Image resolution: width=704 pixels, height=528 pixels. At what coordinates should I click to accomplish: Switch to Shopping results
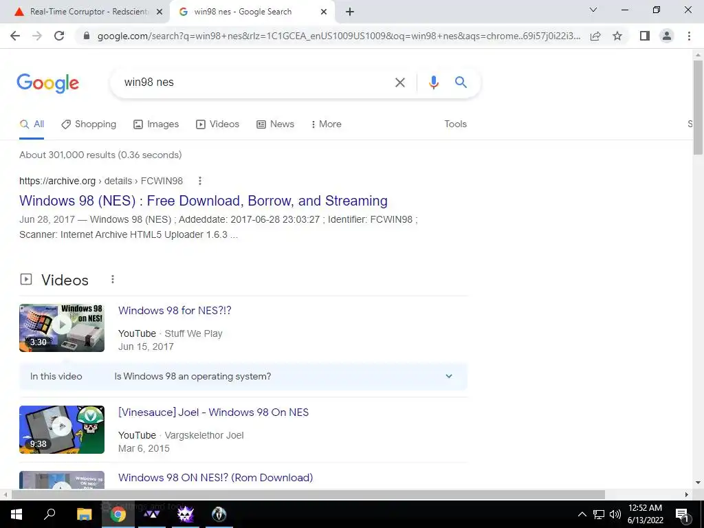(89, 124)
